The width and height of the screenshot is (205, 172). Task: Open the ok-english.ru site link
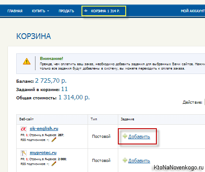pyautogui.click(x=44, y=129)
